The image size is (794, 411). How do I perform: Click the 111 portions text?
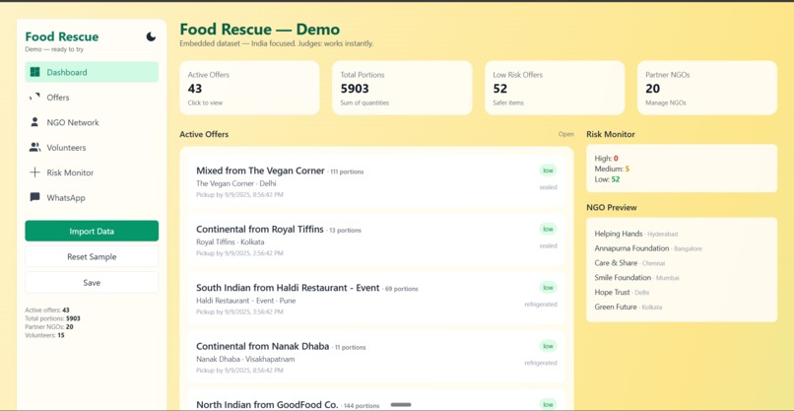pyautogui.click(x=347, y=171)
